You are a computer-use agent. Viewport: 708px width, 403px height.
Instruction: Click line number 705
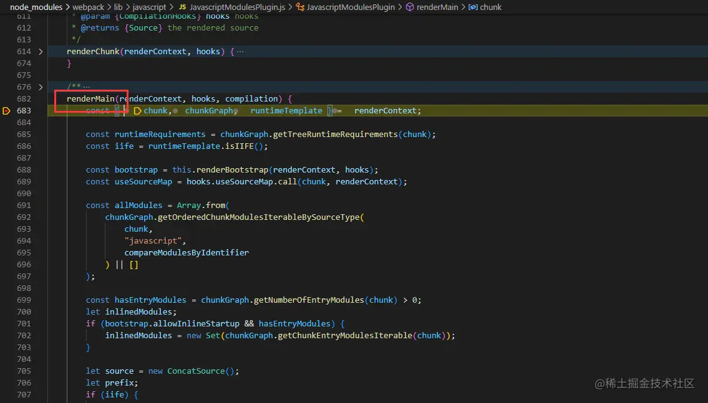click(24, 371)
